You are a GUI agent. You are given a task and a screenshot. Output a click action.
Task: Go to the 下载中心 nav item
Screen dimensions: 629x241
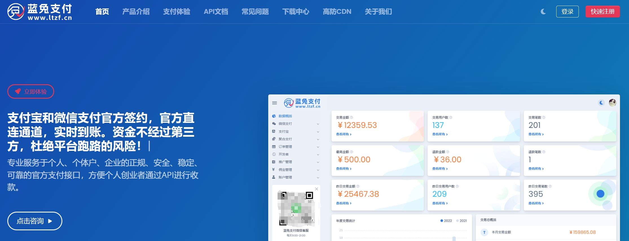click(x=296, y=12)
